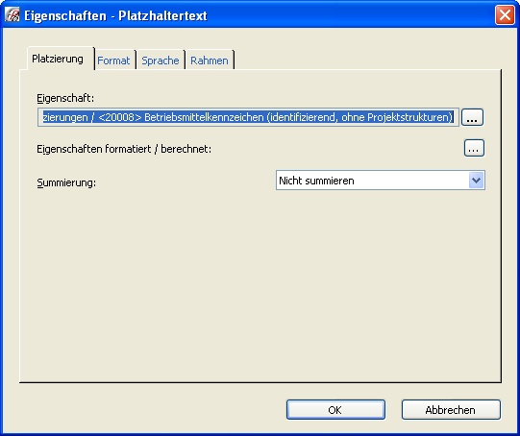Click the Eigenschaft: label
Screen dimensions: 520x436
tap(65, 98)
